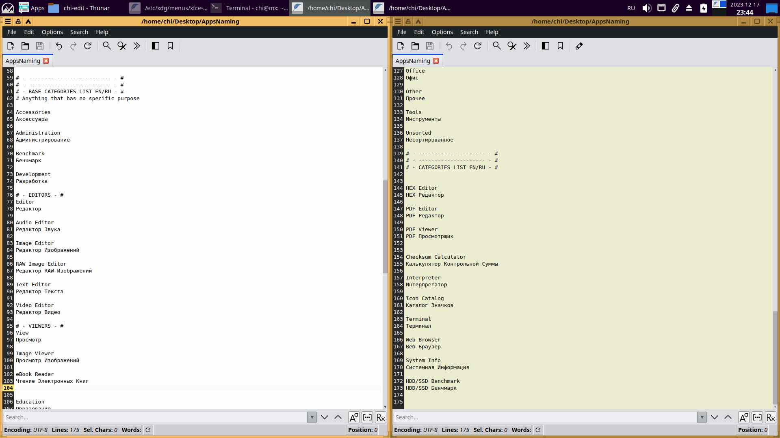Click the reload document icon in right editor
This screenshot has height=438, width=780.
click(478, 46)
